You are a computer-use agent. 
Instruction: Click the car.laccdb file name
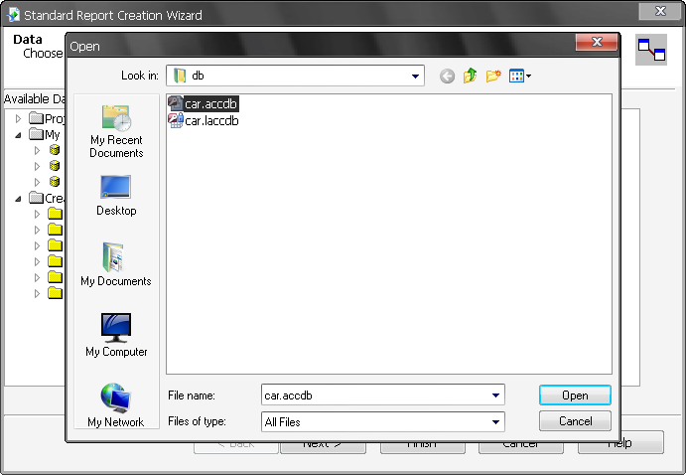pos(211,120)
